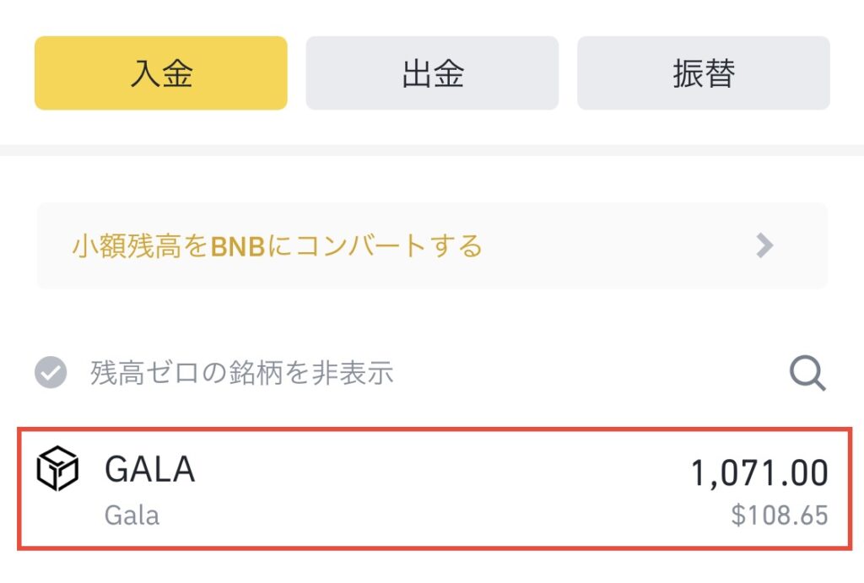Select the 出金 withdrawal tab
This screenshot has width=864, height=583.
432,73
